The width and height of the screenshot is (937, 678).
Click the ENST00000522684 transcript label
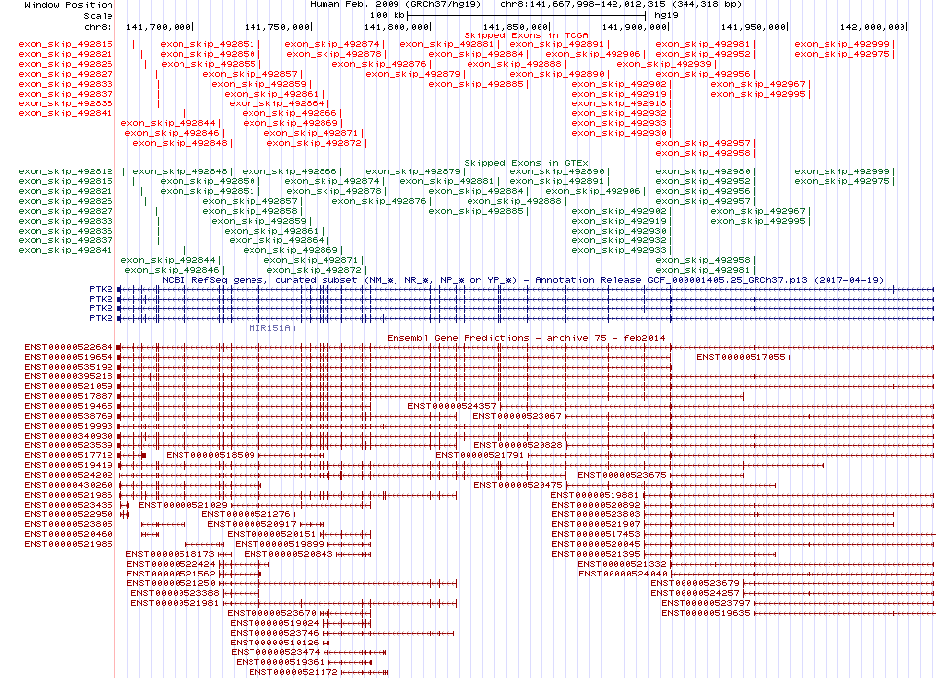(68, 347)
